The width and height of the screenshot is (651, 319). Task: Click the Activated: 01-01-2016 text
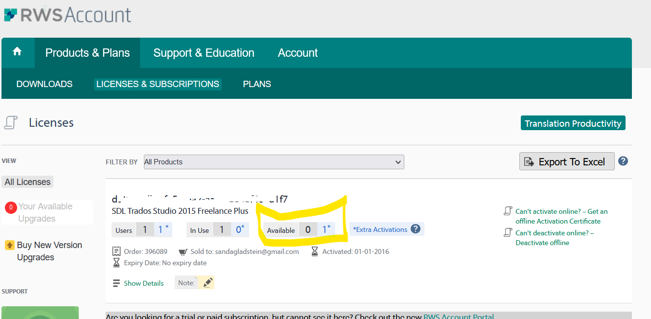(x=356, y=251)
